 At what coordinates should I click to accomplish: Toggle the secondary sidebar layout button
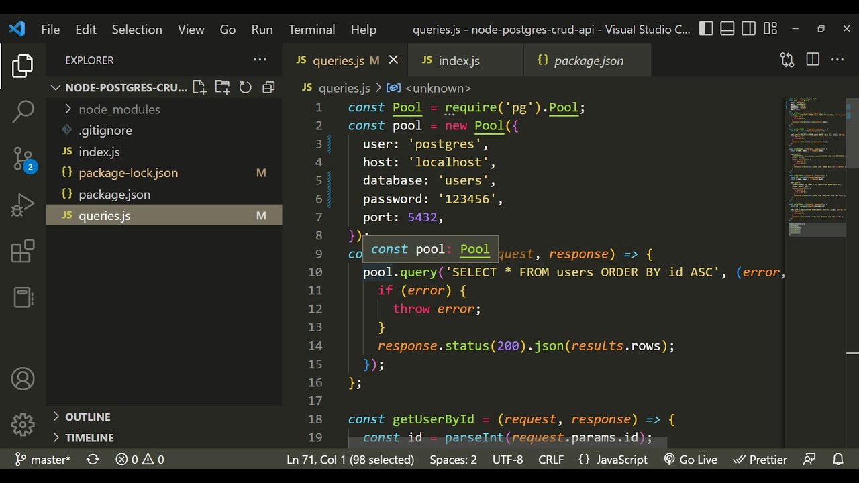coord(749,29)
